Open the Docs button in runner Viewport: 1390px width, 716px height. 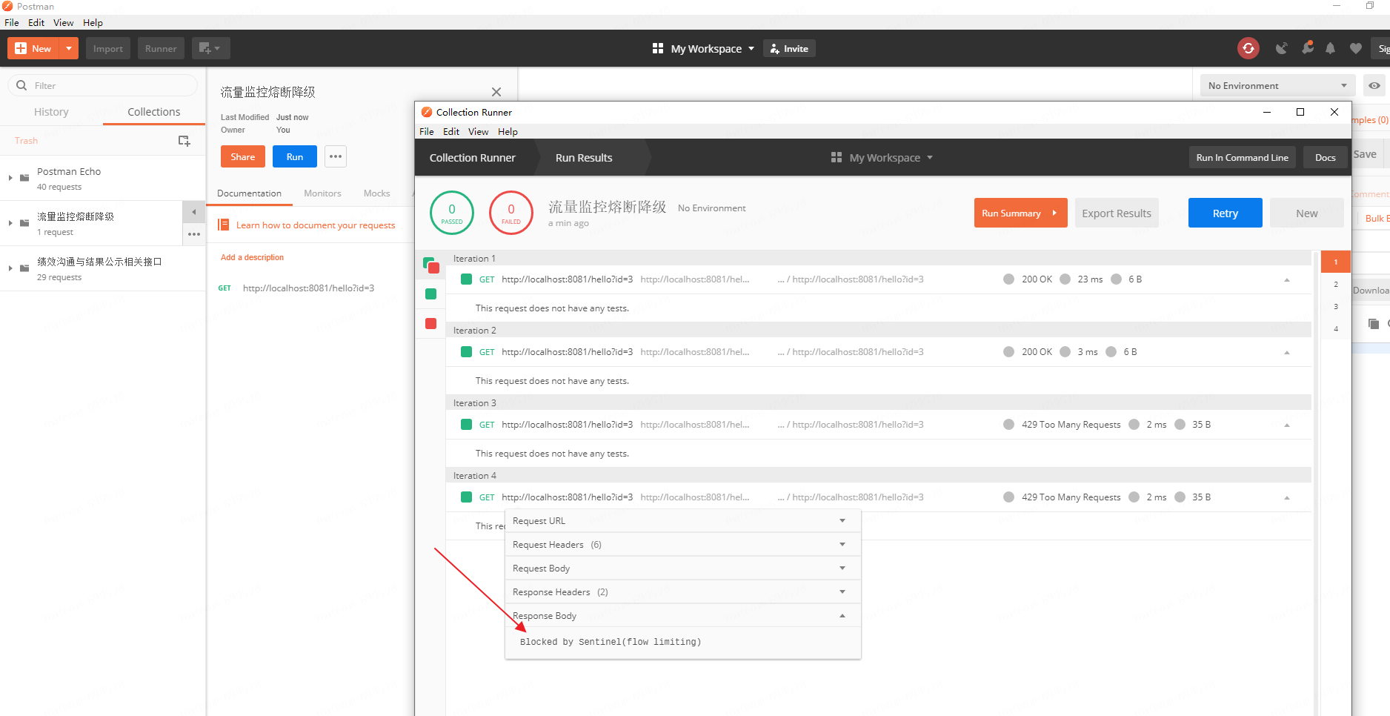(x=1325, y=158)
